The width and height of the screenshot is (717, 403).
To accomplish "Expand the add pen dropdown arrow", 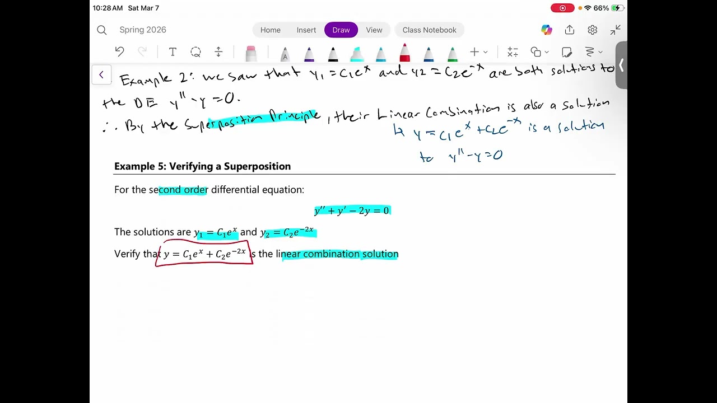I will tap(486, 52).
